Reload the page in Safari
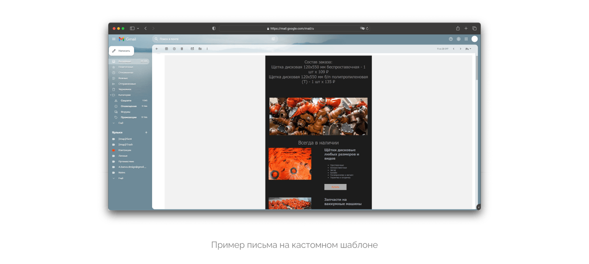This screenshot has width=589, height=264. click(367, 28)
